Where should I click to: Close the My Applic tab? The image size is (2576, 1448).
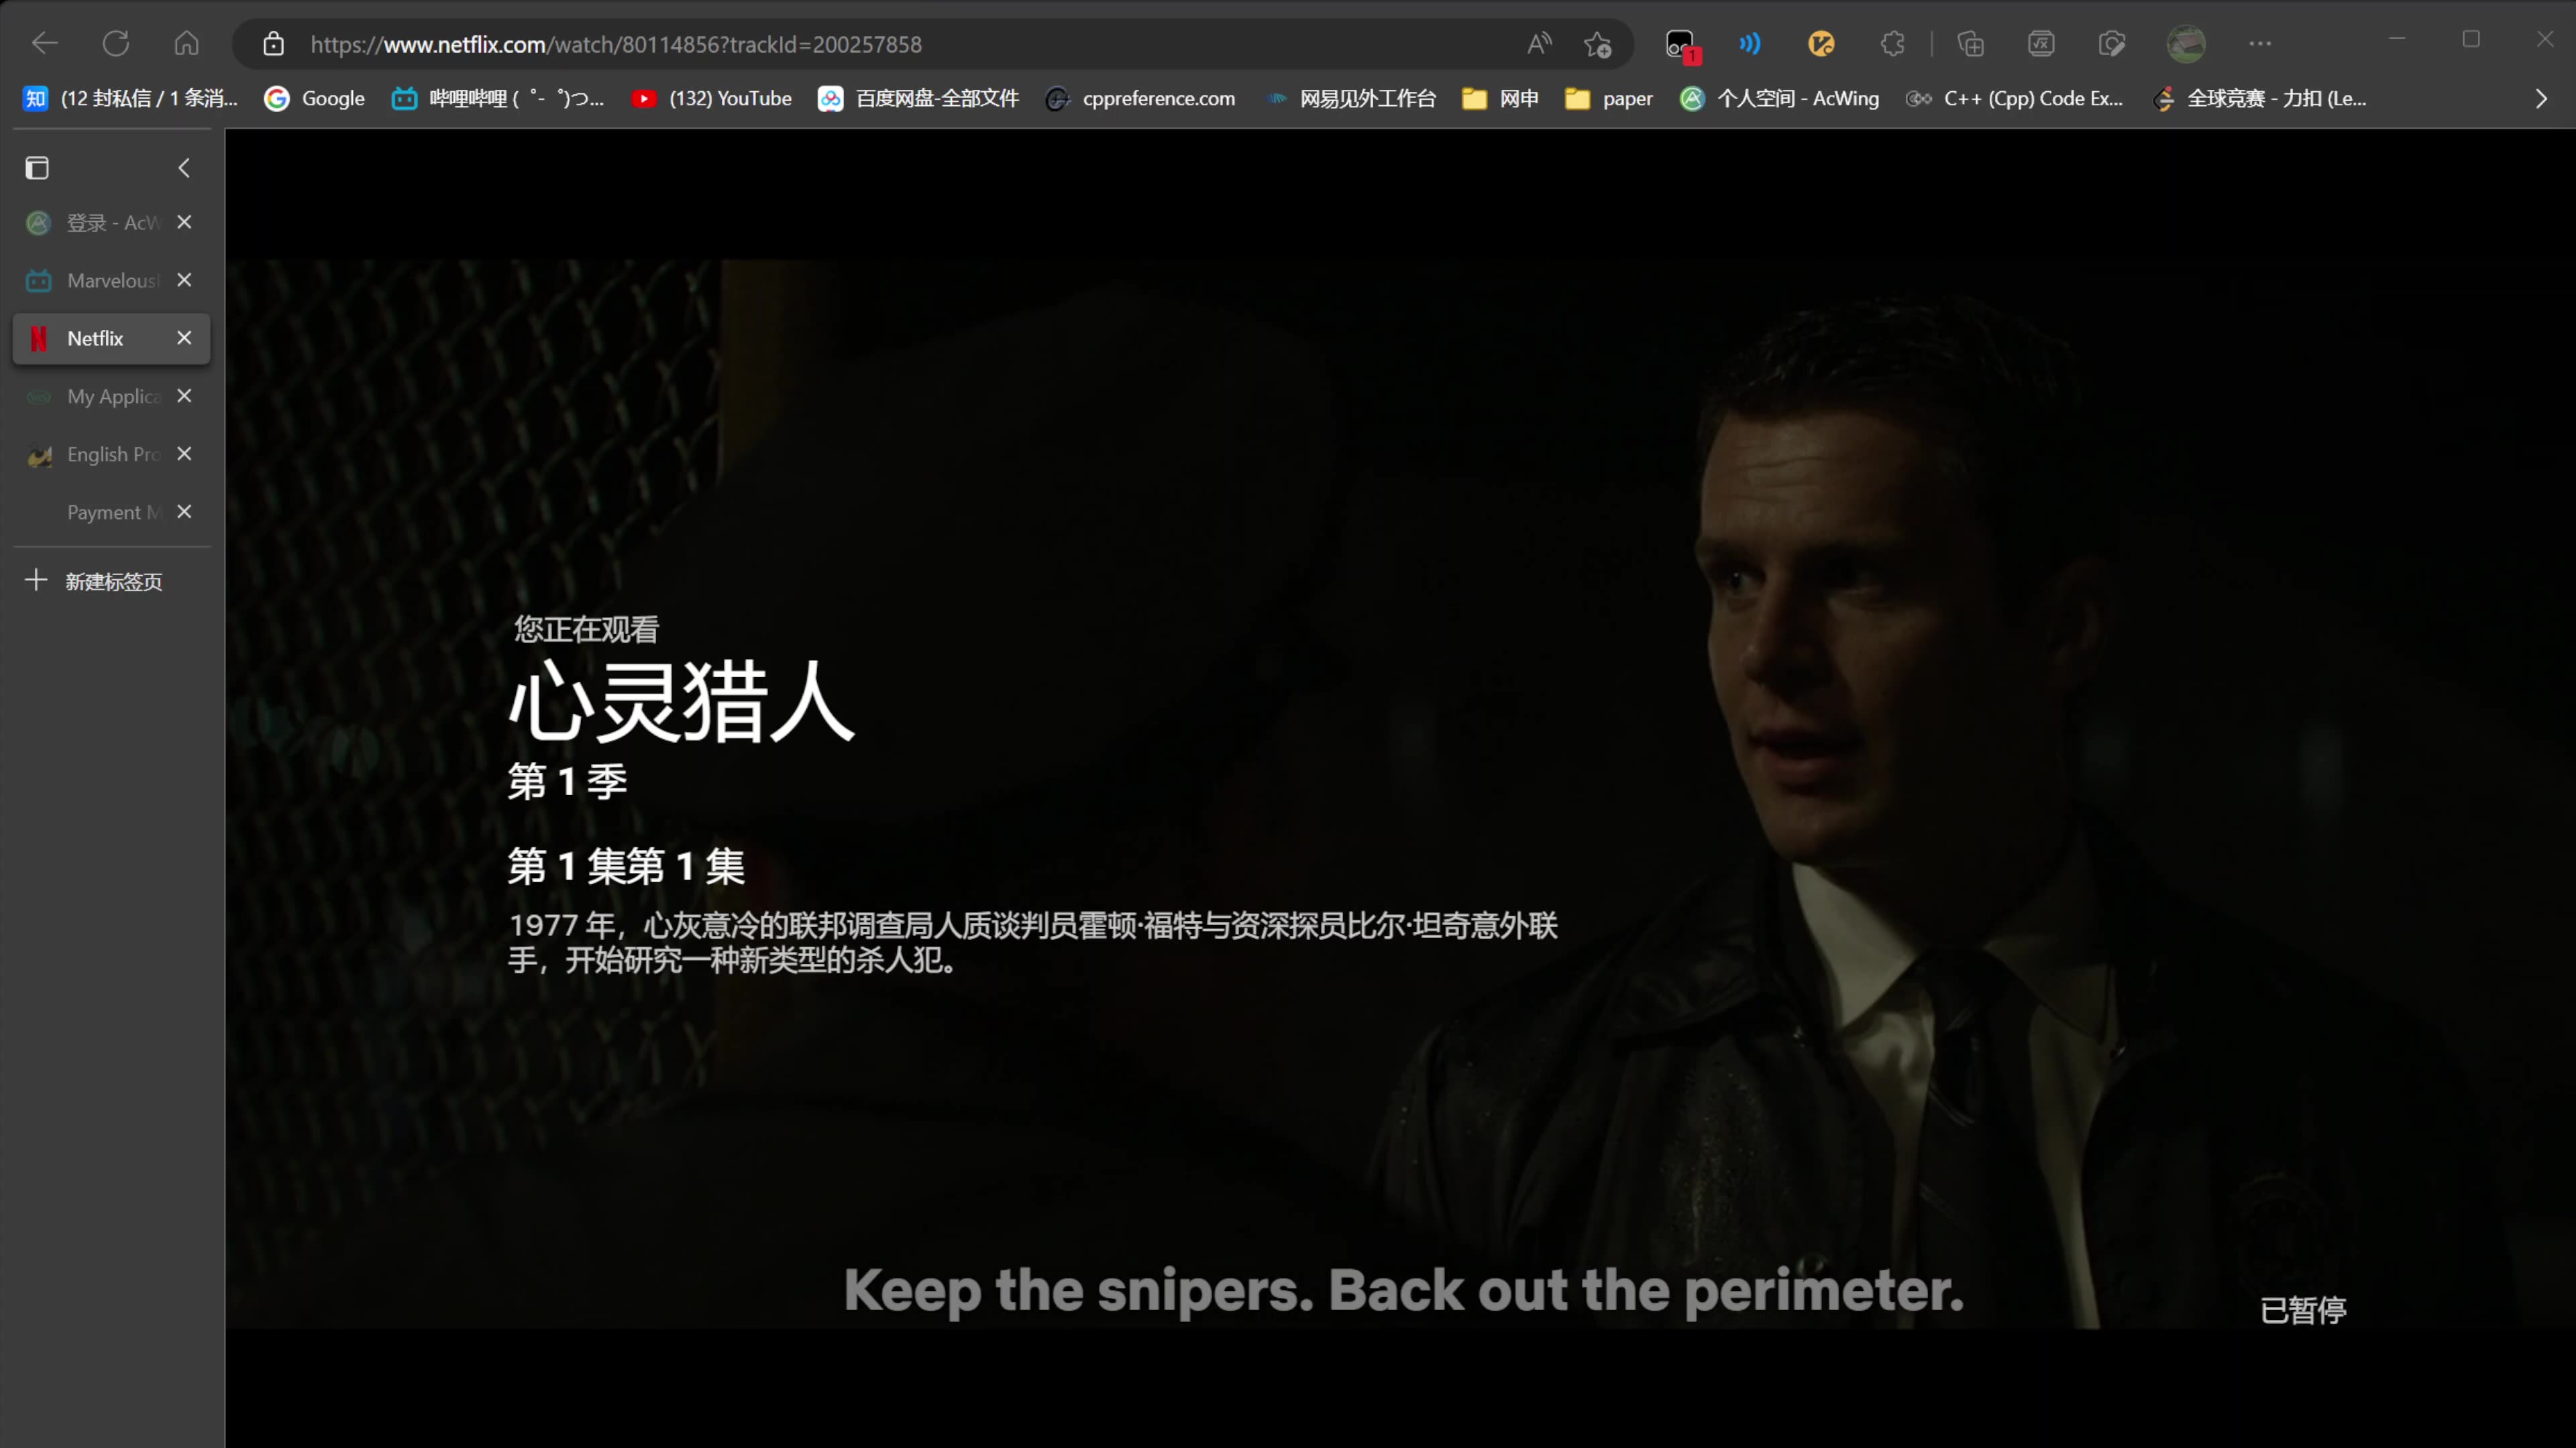pyautogui.click(x=184, y=396)
